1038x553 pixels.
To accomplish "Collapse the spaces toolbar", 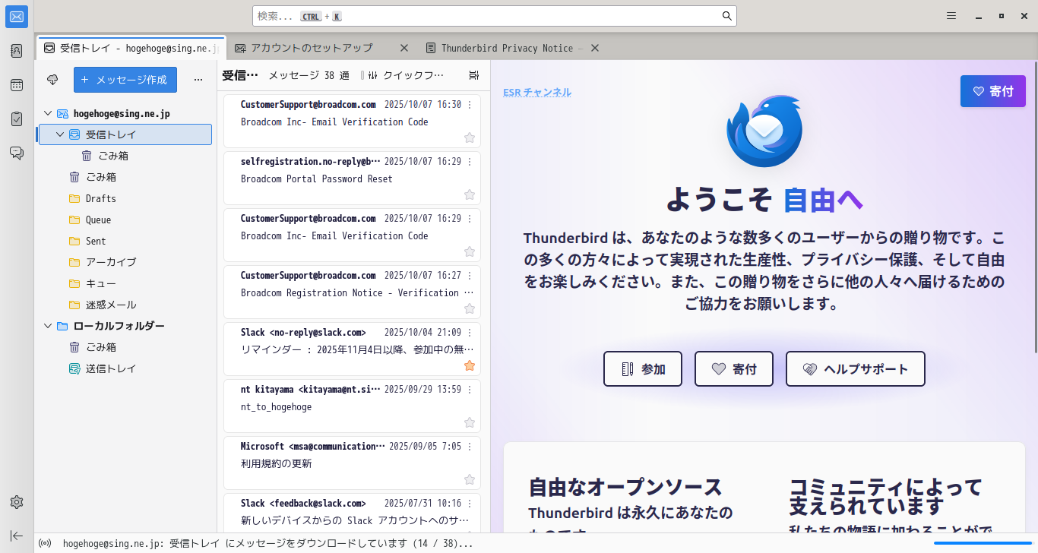I will pos(17,536).
